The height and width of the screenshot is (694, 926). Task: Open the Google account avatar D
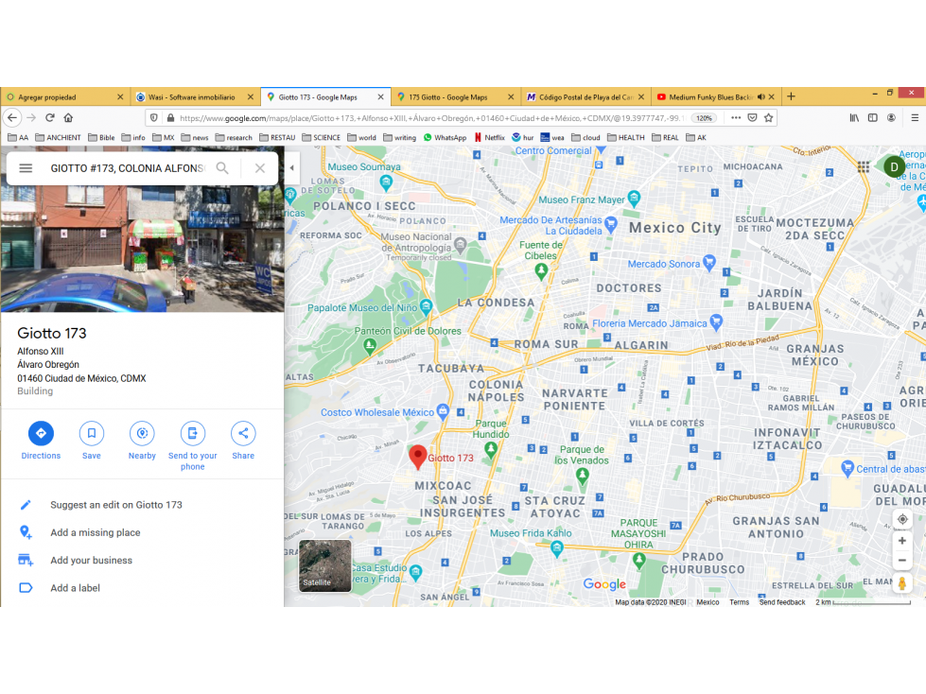pos(894,167)
